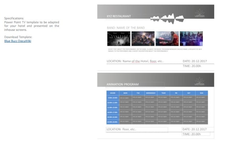Screen dimensions: 239x144
Task: Select the WEDNESDAY column header
Action: coord(151,93)
